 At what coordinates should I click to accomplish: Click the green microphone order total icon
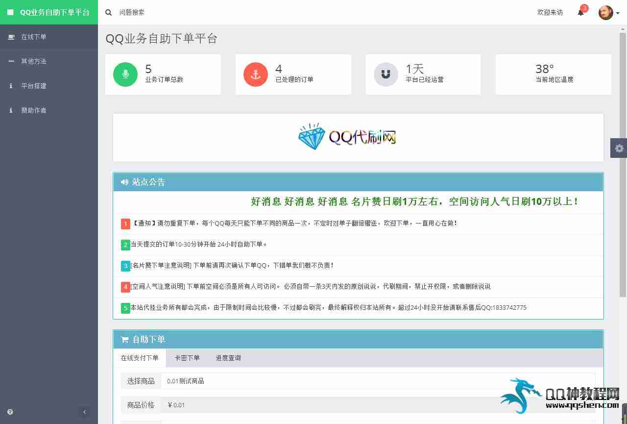click(x=125, y=75)
